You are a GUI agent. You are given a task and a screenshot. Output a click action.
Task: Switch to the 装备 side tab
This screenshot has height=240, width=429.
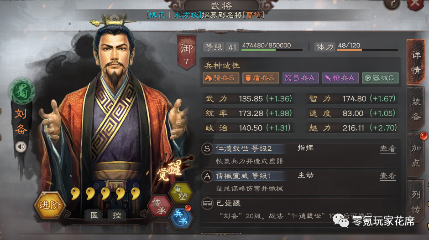(x=416, y=109)
